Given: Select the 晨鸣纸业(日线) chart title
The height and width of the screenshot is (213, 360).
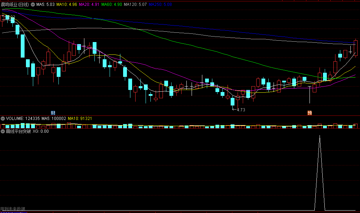Looking at the screenshot, I should [15, 4].
